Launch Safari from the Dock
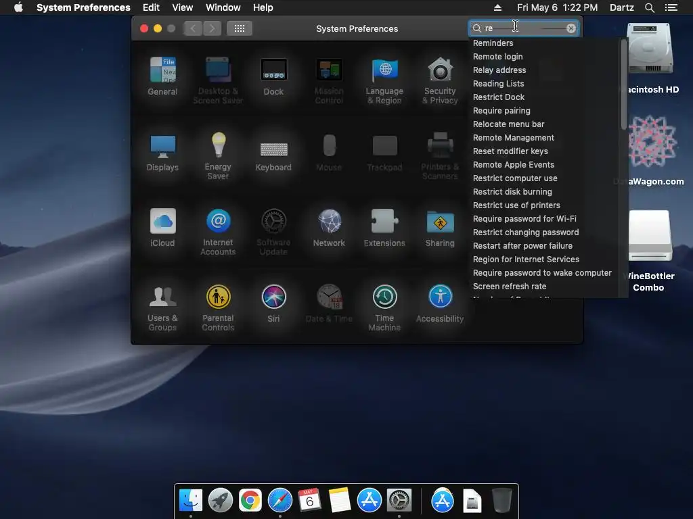693x519 pixels. 280,501
